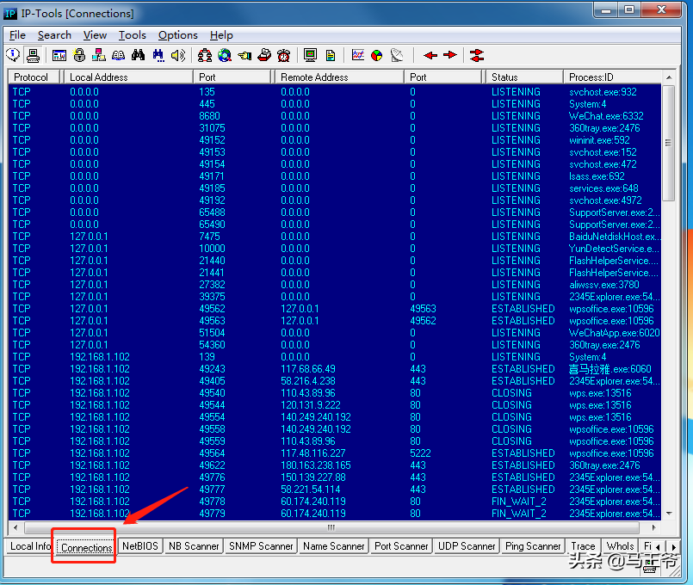
Task: Click the globe icon in the toolbar
Action: pyautogui.click(x=225, y=55)
